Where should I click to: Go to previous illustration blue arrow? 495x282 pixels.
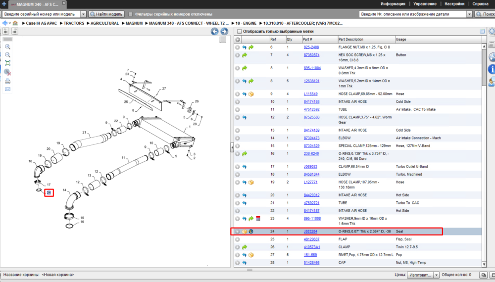pyautogui.click(x=215, y=31)
